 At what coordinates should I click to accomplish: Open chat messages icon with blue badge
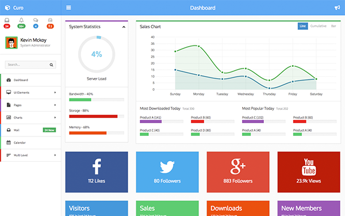pos(36,23)
